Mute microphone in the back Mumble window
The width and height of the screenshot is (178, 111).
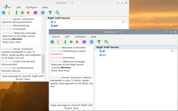click(16, 13)
